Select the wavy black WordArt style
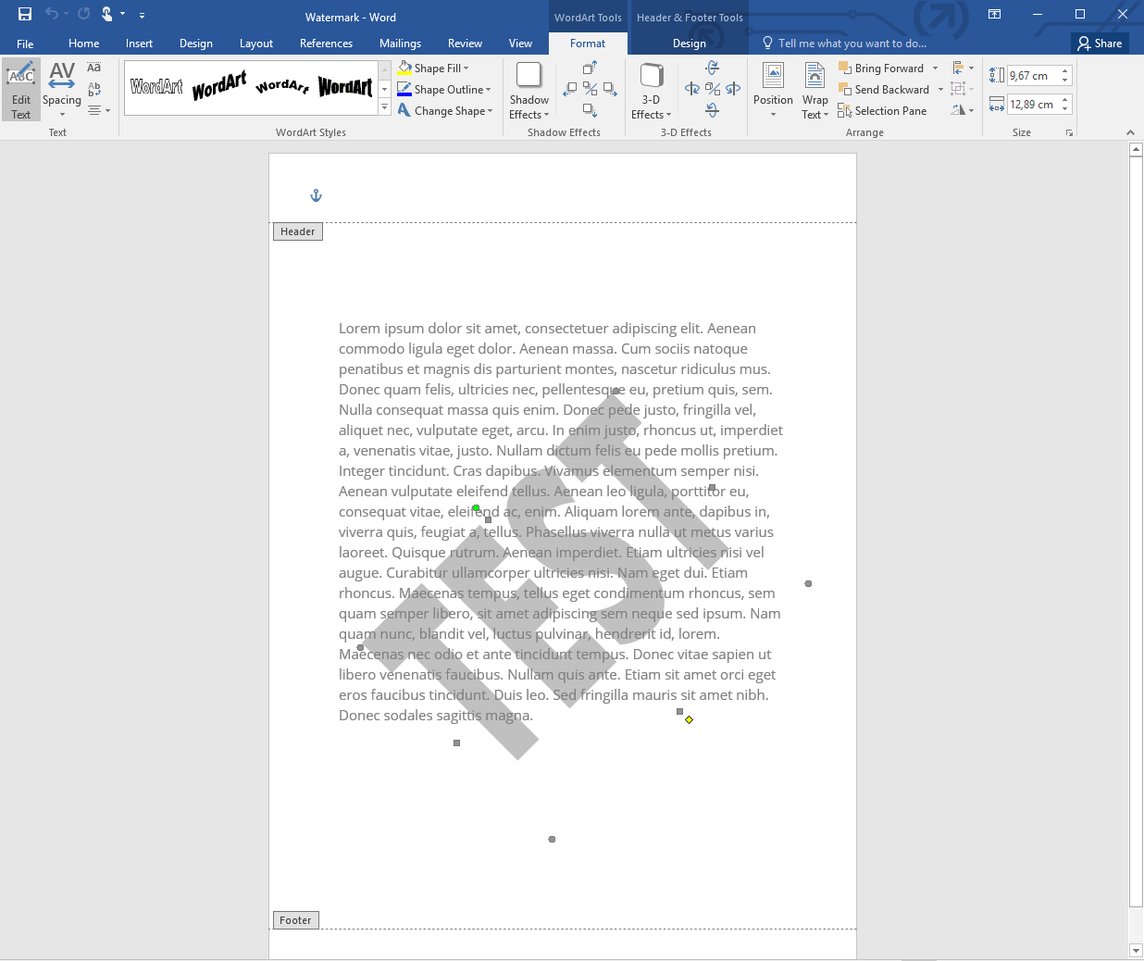The image size is (1144, 961). pyautogui.click(x=219, y=86)
